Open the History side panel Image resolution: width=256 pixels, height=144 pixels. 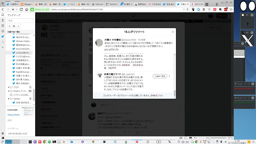(3, 31)
